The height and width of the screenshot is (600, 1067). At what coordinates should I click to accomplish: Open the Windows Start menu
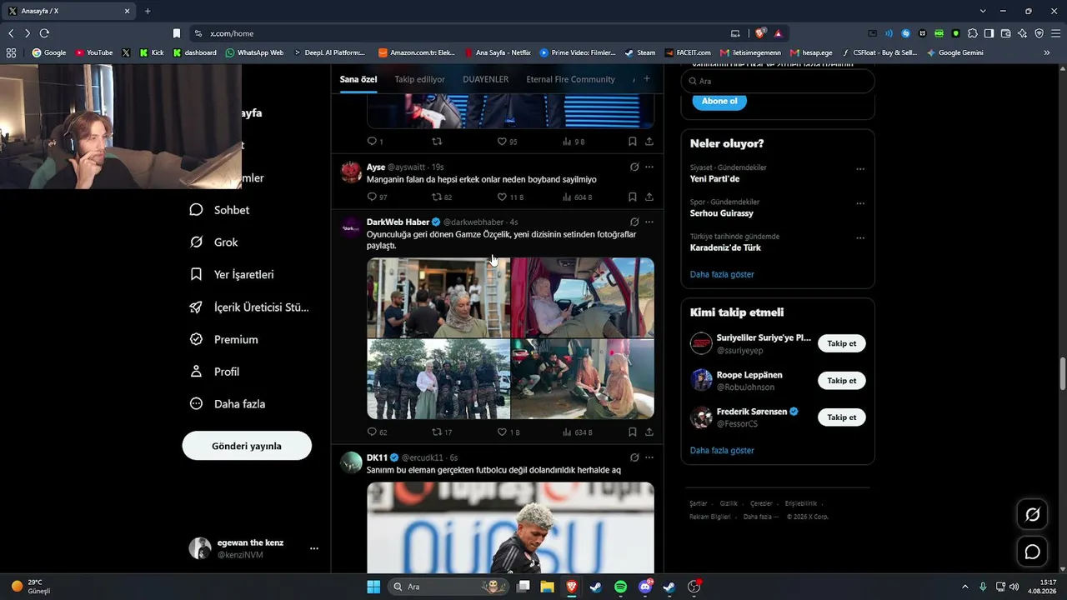click(373, 587)
